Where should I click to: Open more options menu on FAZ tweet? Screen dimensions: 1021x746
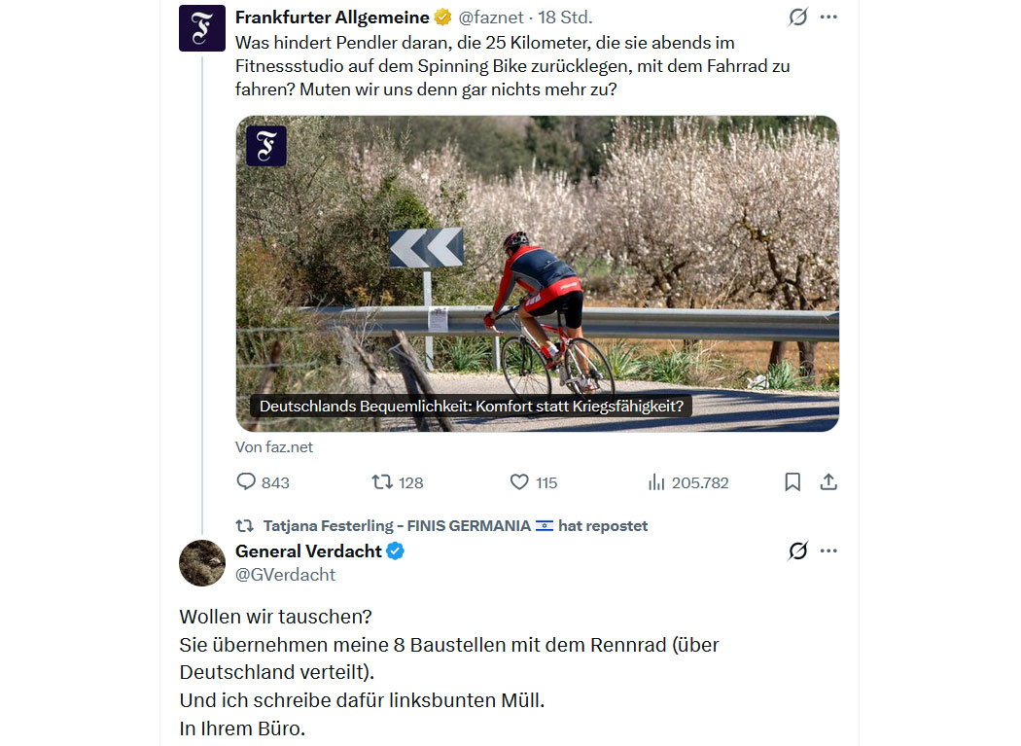[828, 18]
